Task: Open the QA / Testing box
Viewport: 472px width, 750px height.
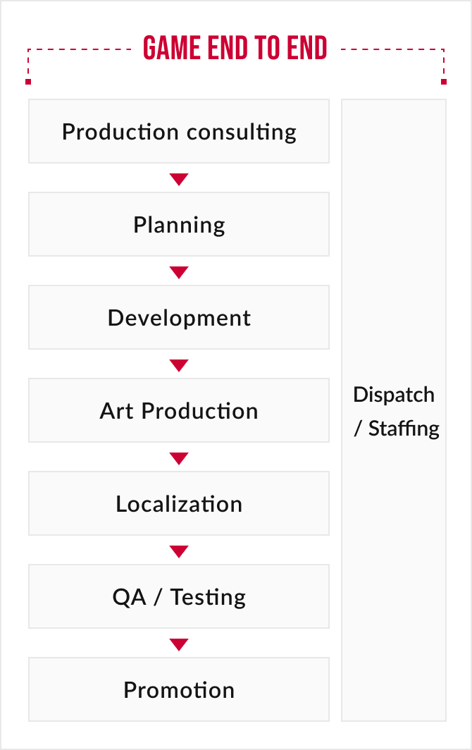Action: [x=179, y=596]
